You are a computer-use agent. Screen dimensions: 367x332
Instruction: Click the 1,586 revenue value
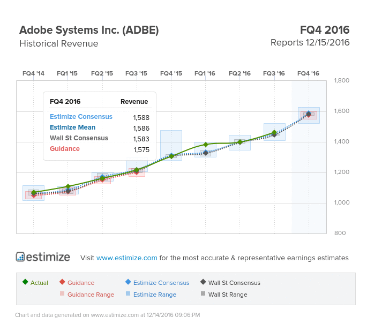click(x=141, y=129)
